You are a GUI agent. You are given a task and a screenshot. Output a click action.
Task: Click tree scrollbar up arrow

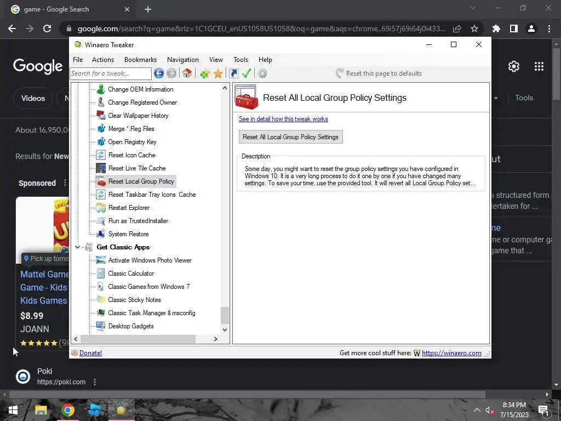(x=225, y=88)
